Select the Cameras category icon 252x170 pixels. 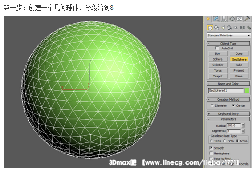229,28
